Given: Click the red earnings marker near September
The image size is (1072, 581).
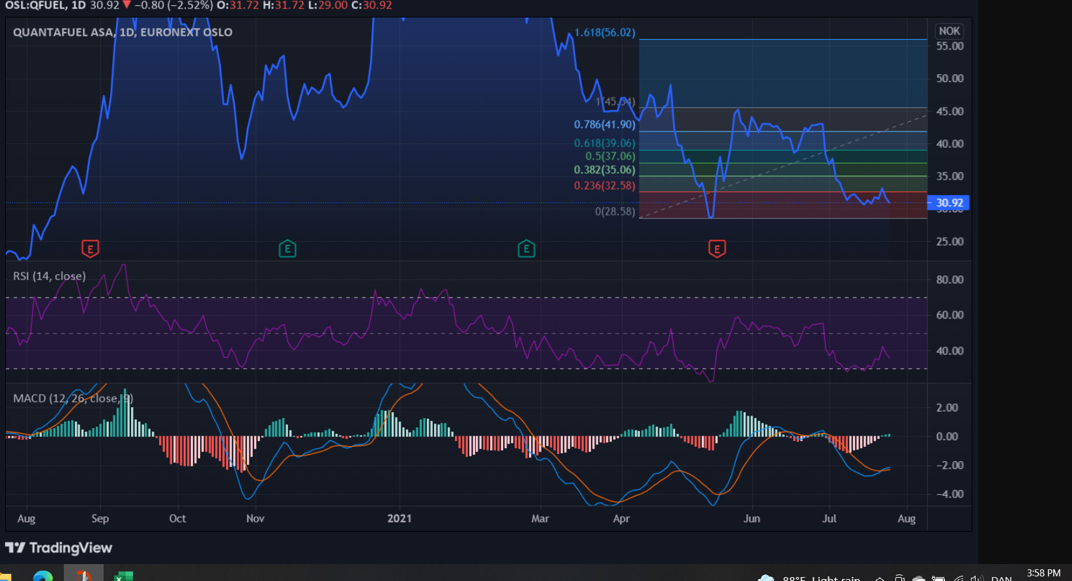Looking at the screenshot, I should [x=90, y=248].
